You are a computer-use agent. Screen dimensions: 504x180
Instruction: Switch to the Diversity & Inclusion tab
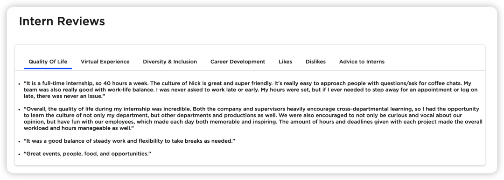coord(170,62)
